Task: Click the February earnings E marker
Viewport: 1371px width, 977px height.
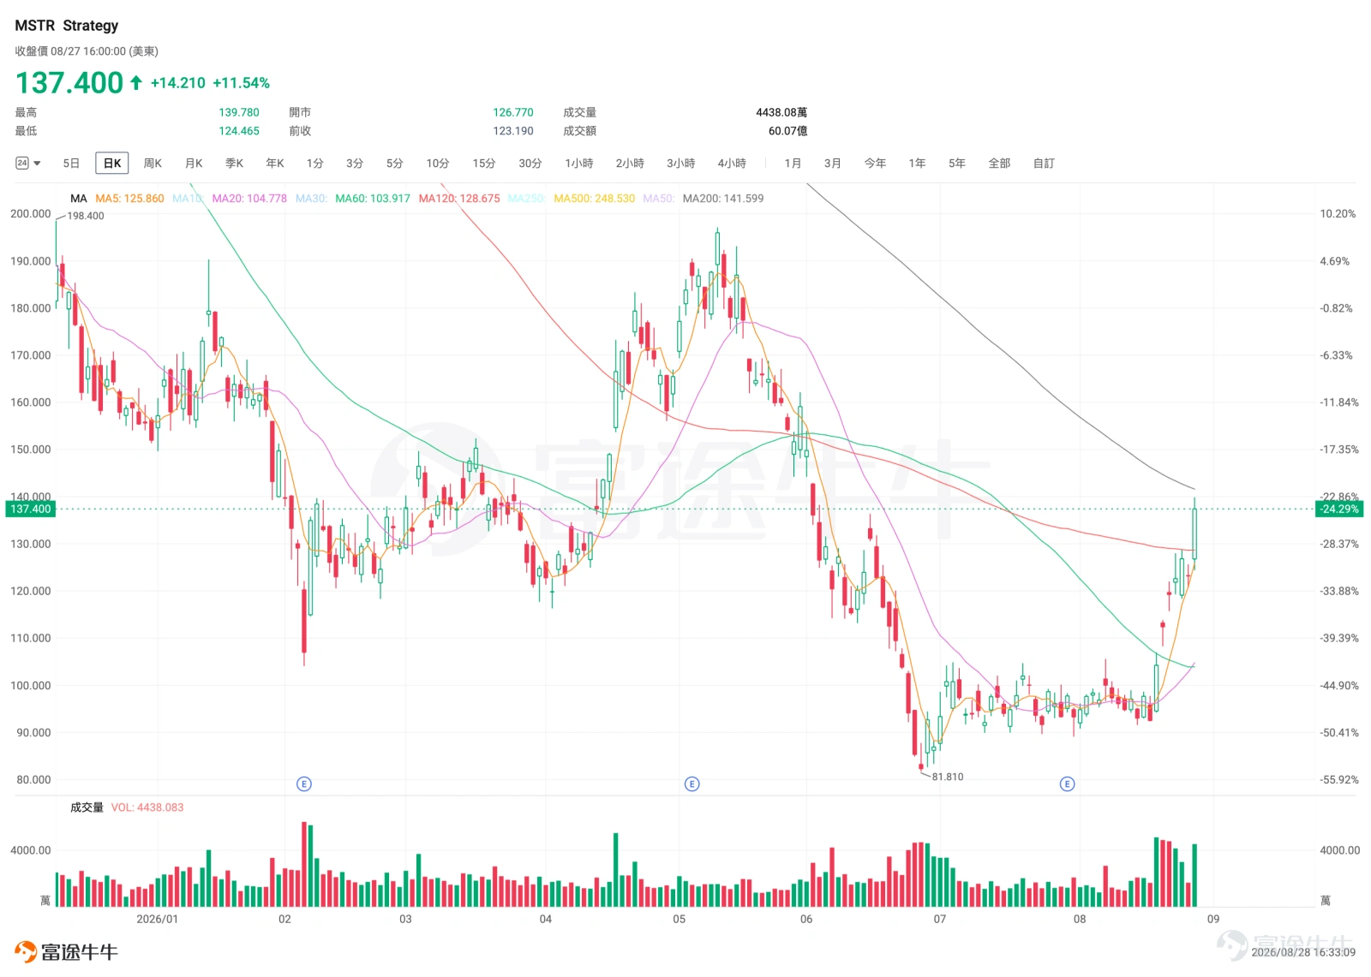Action: click(x=303, y=783)
